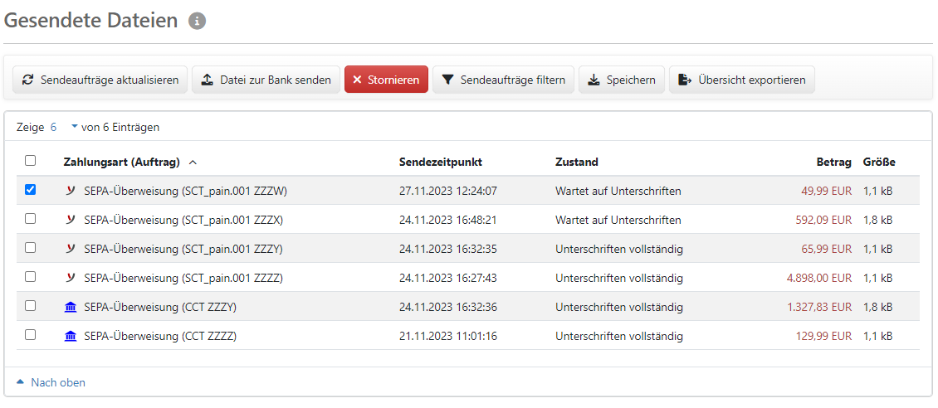Select SEPA-Überweisung (CCT ZZZY) text
938x408 pixels.
(160, 307)
